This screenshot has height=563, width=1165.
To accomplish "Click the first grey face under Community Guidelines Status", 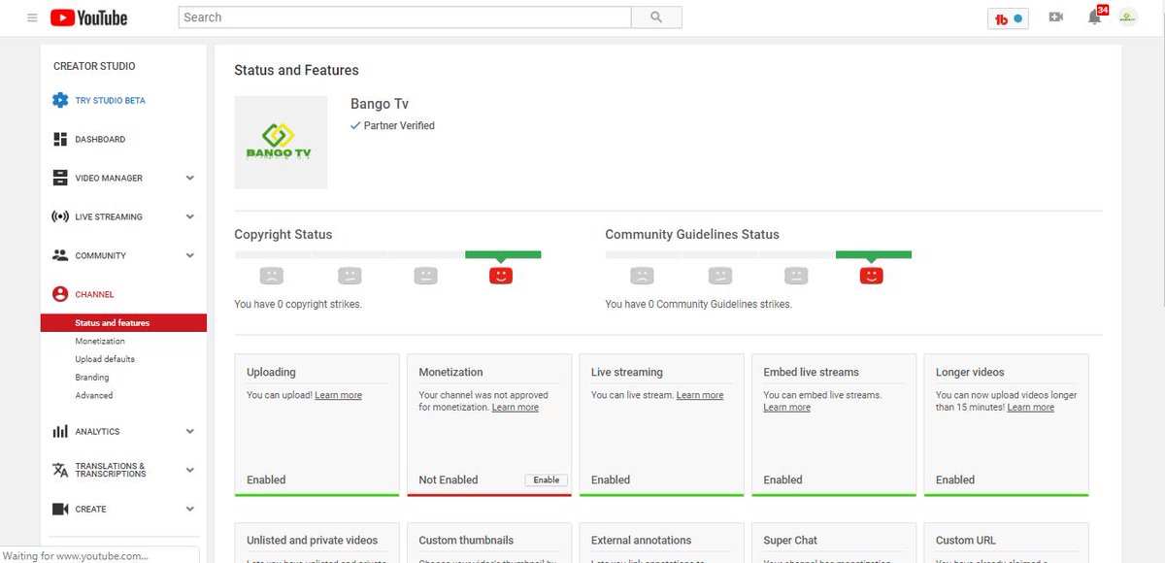I will (643, 276).
